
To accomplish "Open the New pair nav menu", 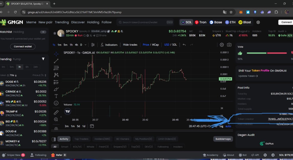I will [x=45, y=22].
